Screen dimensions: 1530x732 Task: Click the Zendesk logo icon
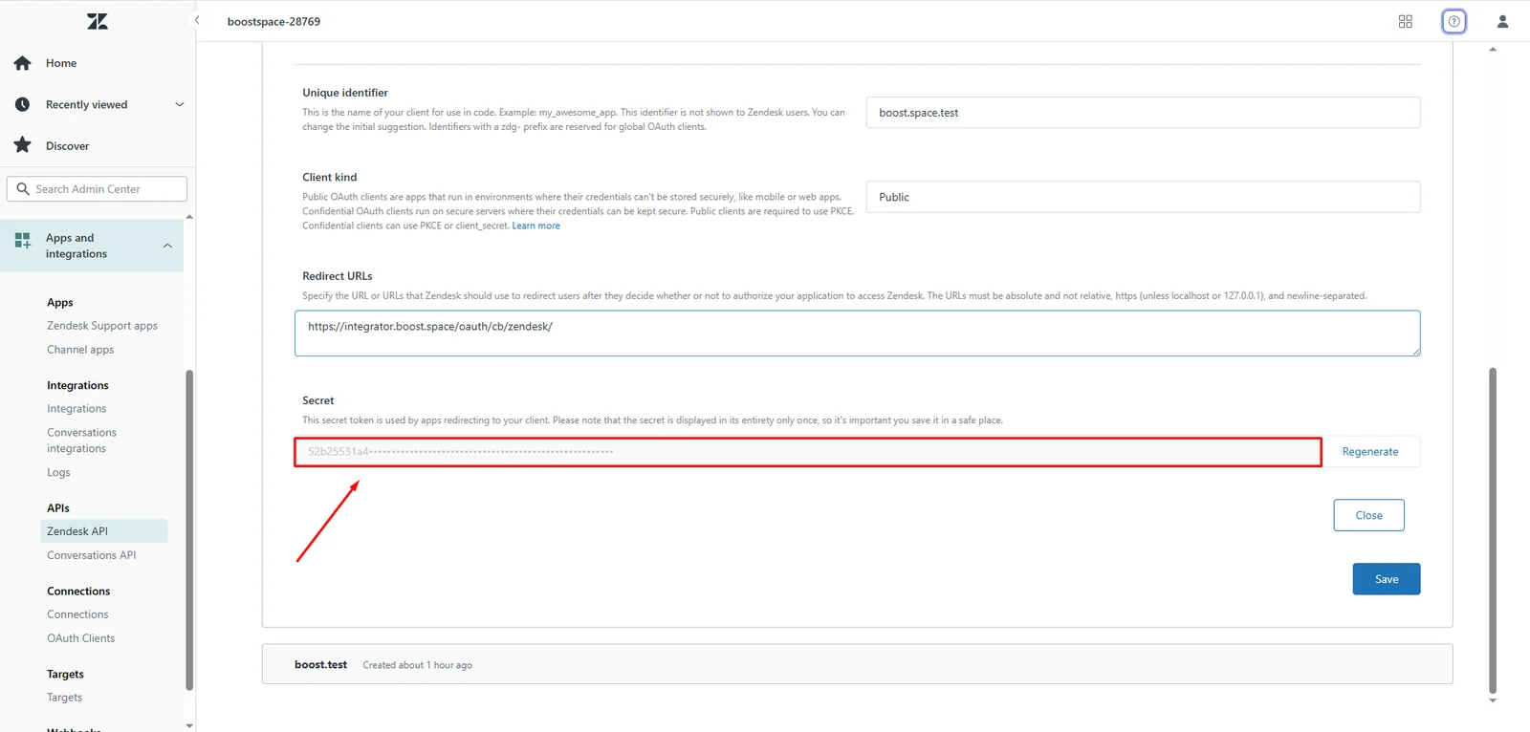point(98,21)
